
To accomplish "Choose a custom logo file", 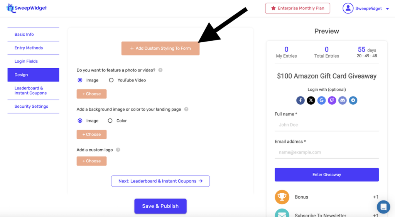I will tap(92, 161).
